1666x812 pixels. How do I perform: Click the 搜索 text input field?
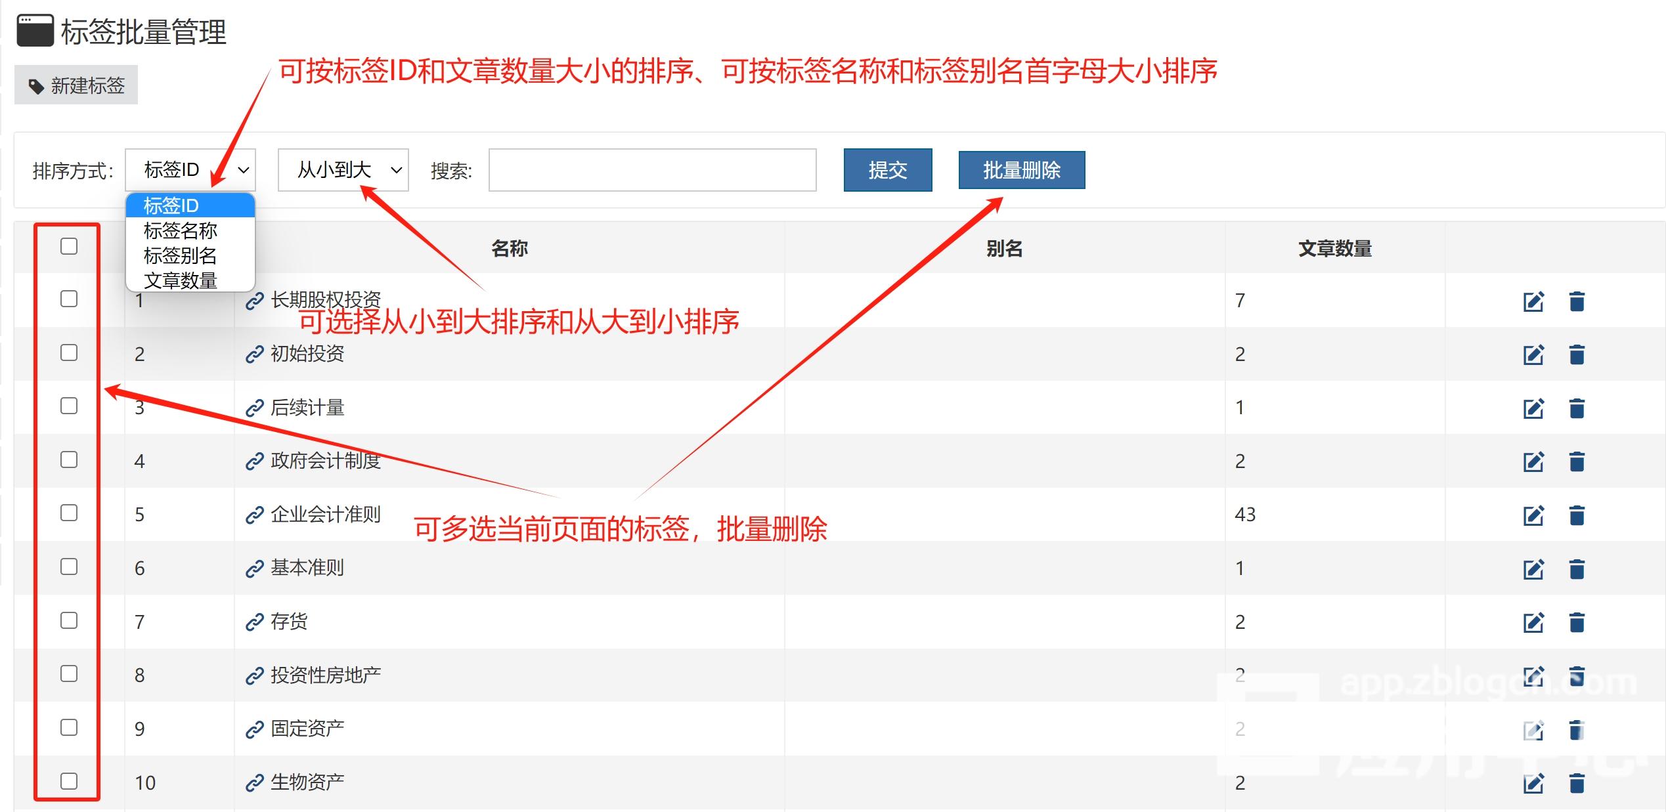coord(652,170)
